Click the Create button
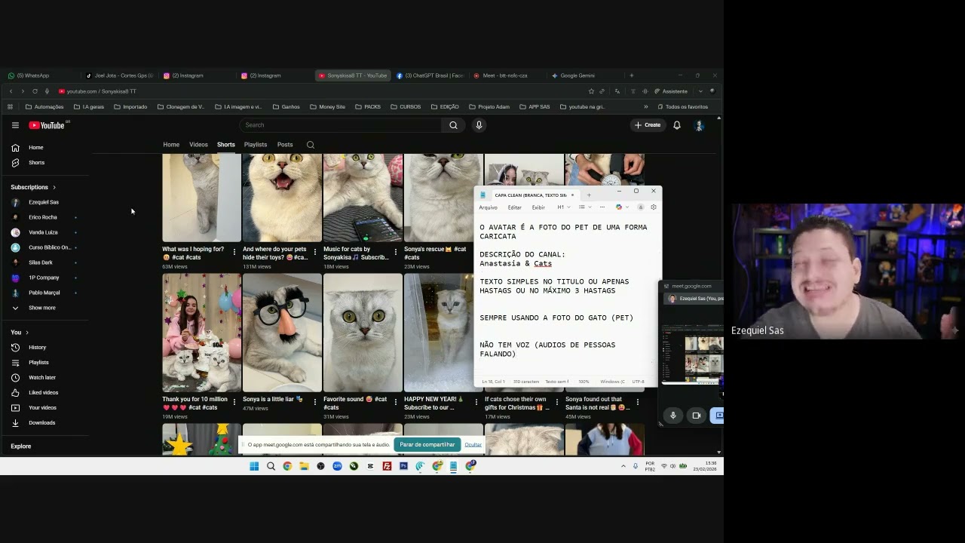965x543 pixels. coord(648,125)
